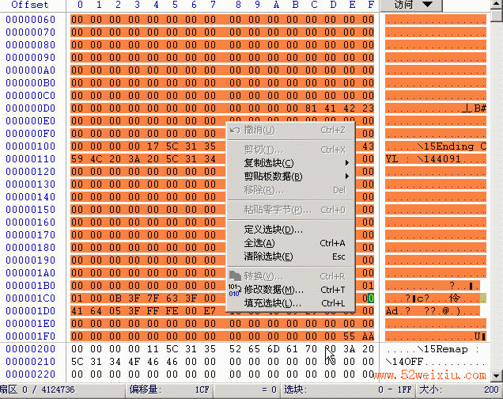
Task: Open the 访问 dropdown button
Action: (x=411, y=5)
